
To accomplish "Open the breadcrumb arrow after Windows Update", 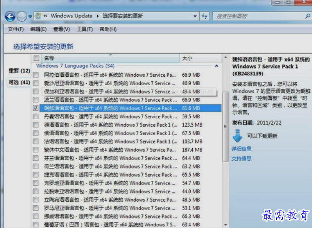I will coord(97,16).
